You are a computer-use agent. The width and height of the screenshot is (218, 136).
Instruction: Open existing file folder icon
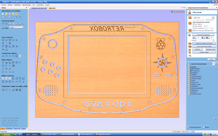pyautogui.click(x=6, y=14)
